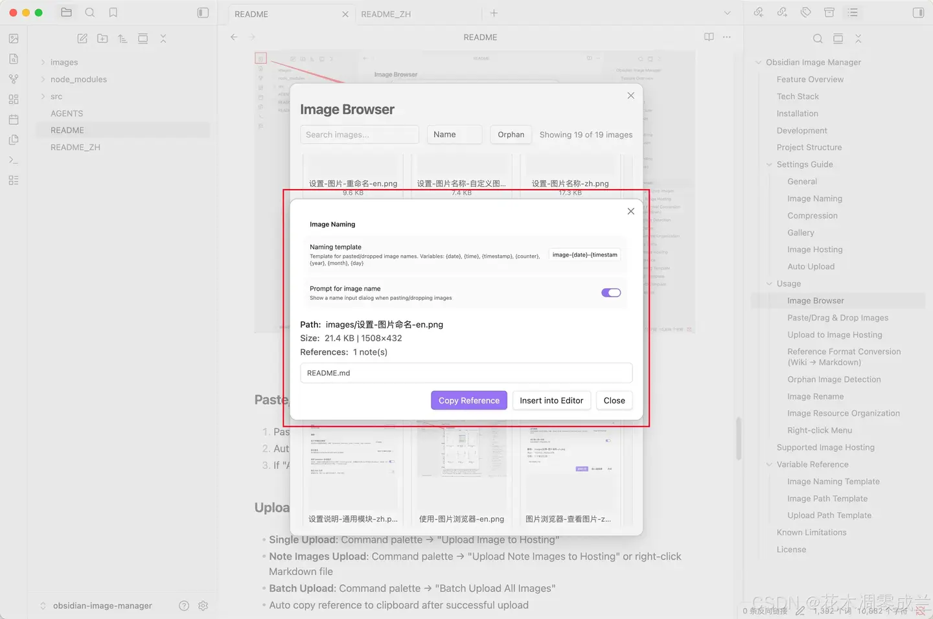The width and height of the screenshot is (933, 619).
Task: Open the bookmarks pane icon
Action: pyautogui.click(x=113, y=12)
